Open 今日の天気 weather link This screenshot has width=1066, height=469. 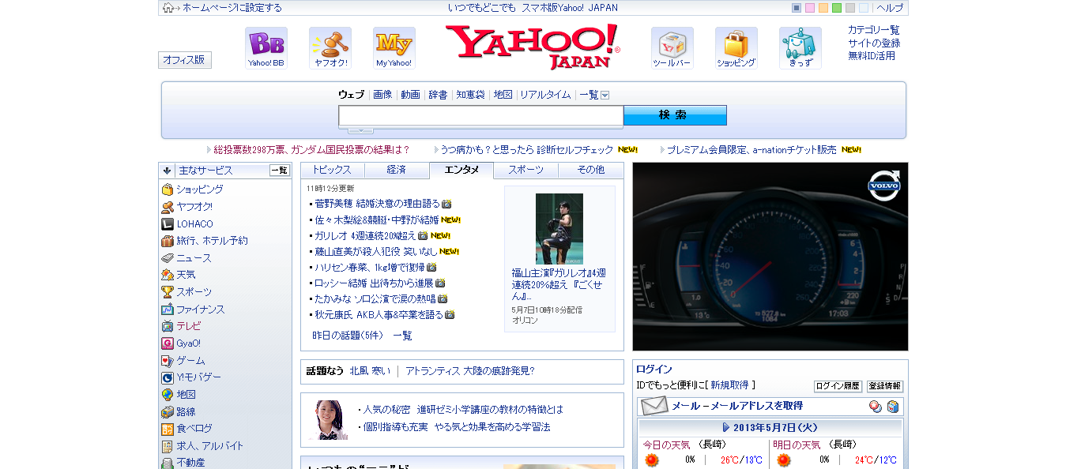665,445
